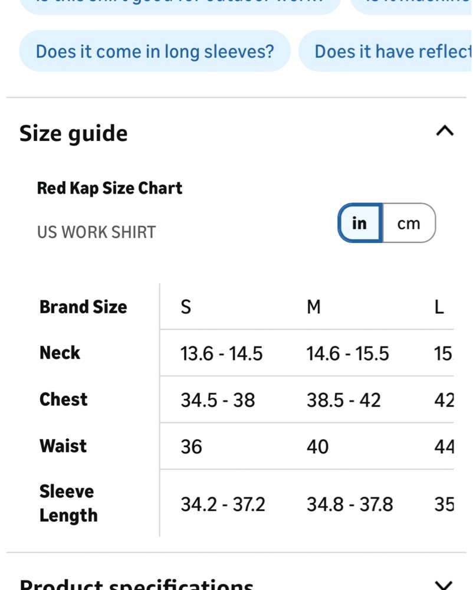The image size is (473, 590).
Task: Click the Chest row label
Action: [63, 399]
